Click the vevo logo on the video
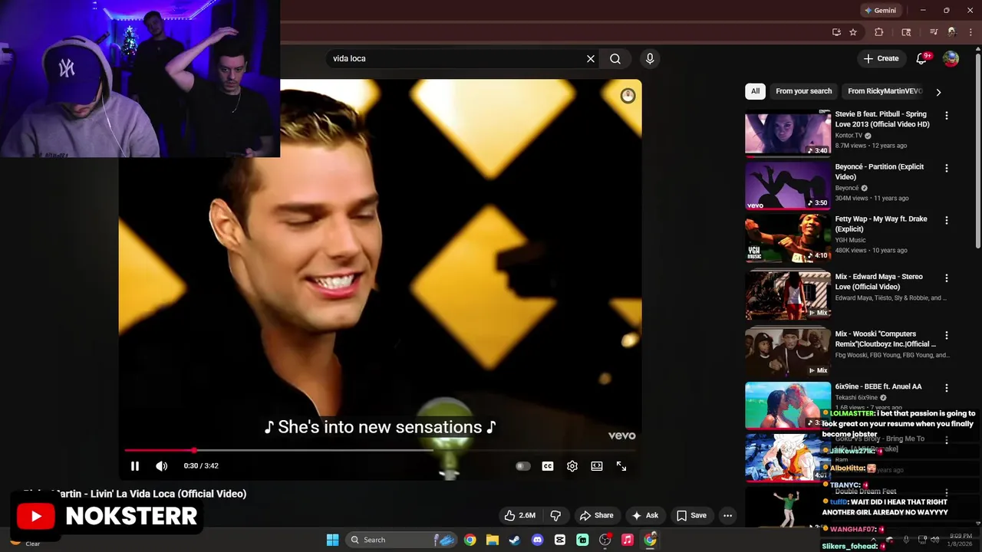This screenshot has height=552, width=982. (x=621, y=435)
